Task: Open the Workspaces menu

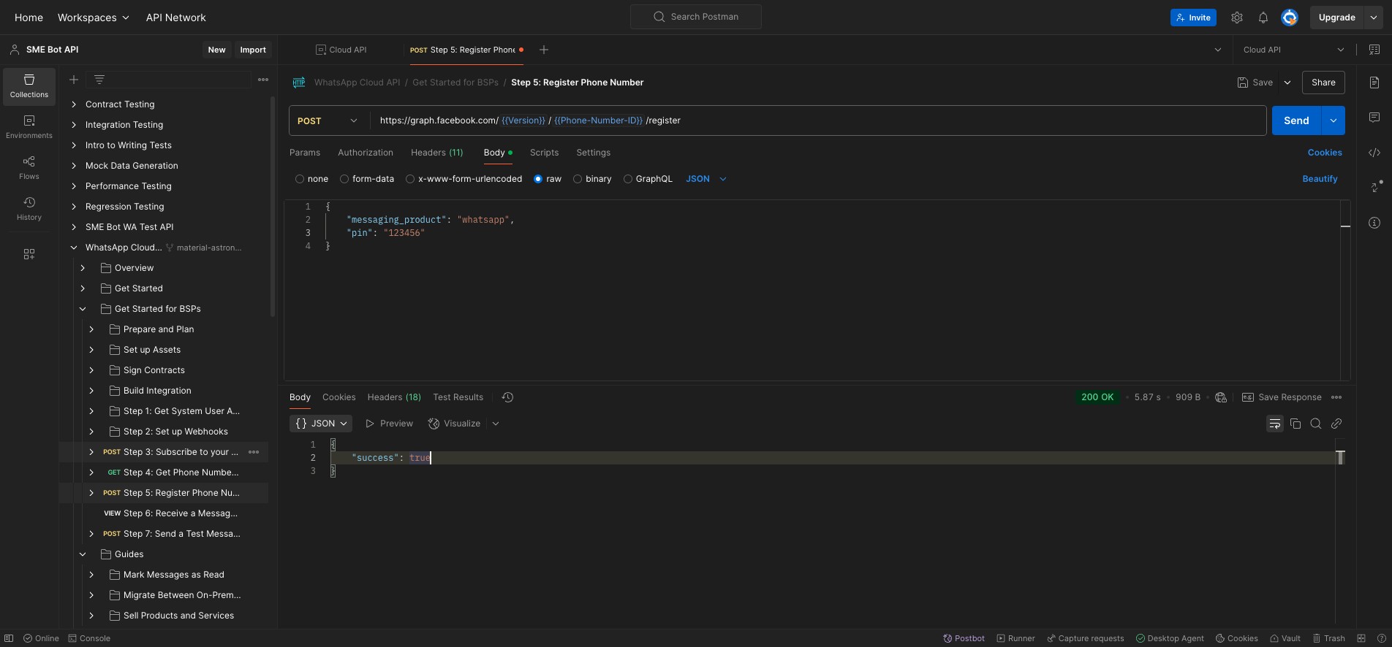Action: point(94,18)
